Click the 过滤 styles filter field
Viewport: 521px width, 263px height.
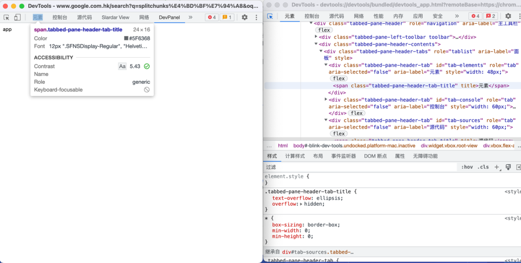[x=361, y=167]
